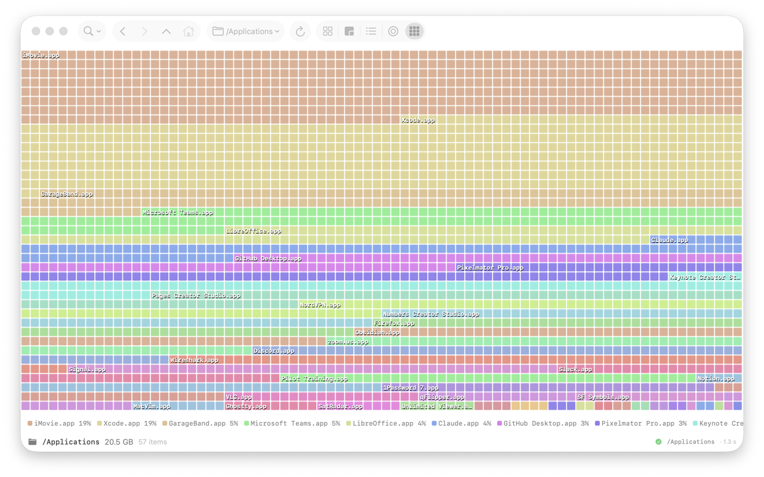Click the qFlipper.app treemap label
This screenshot has height=477, width=764.
(x=442, y=397)
